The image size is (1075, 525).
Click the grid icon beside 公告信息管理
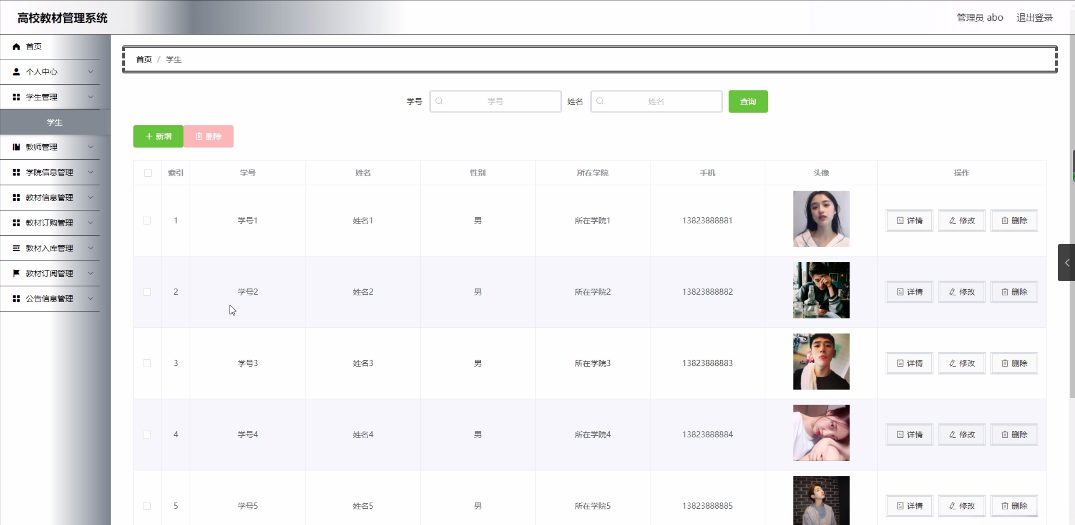pyautogui.click(x=16, y=298)
